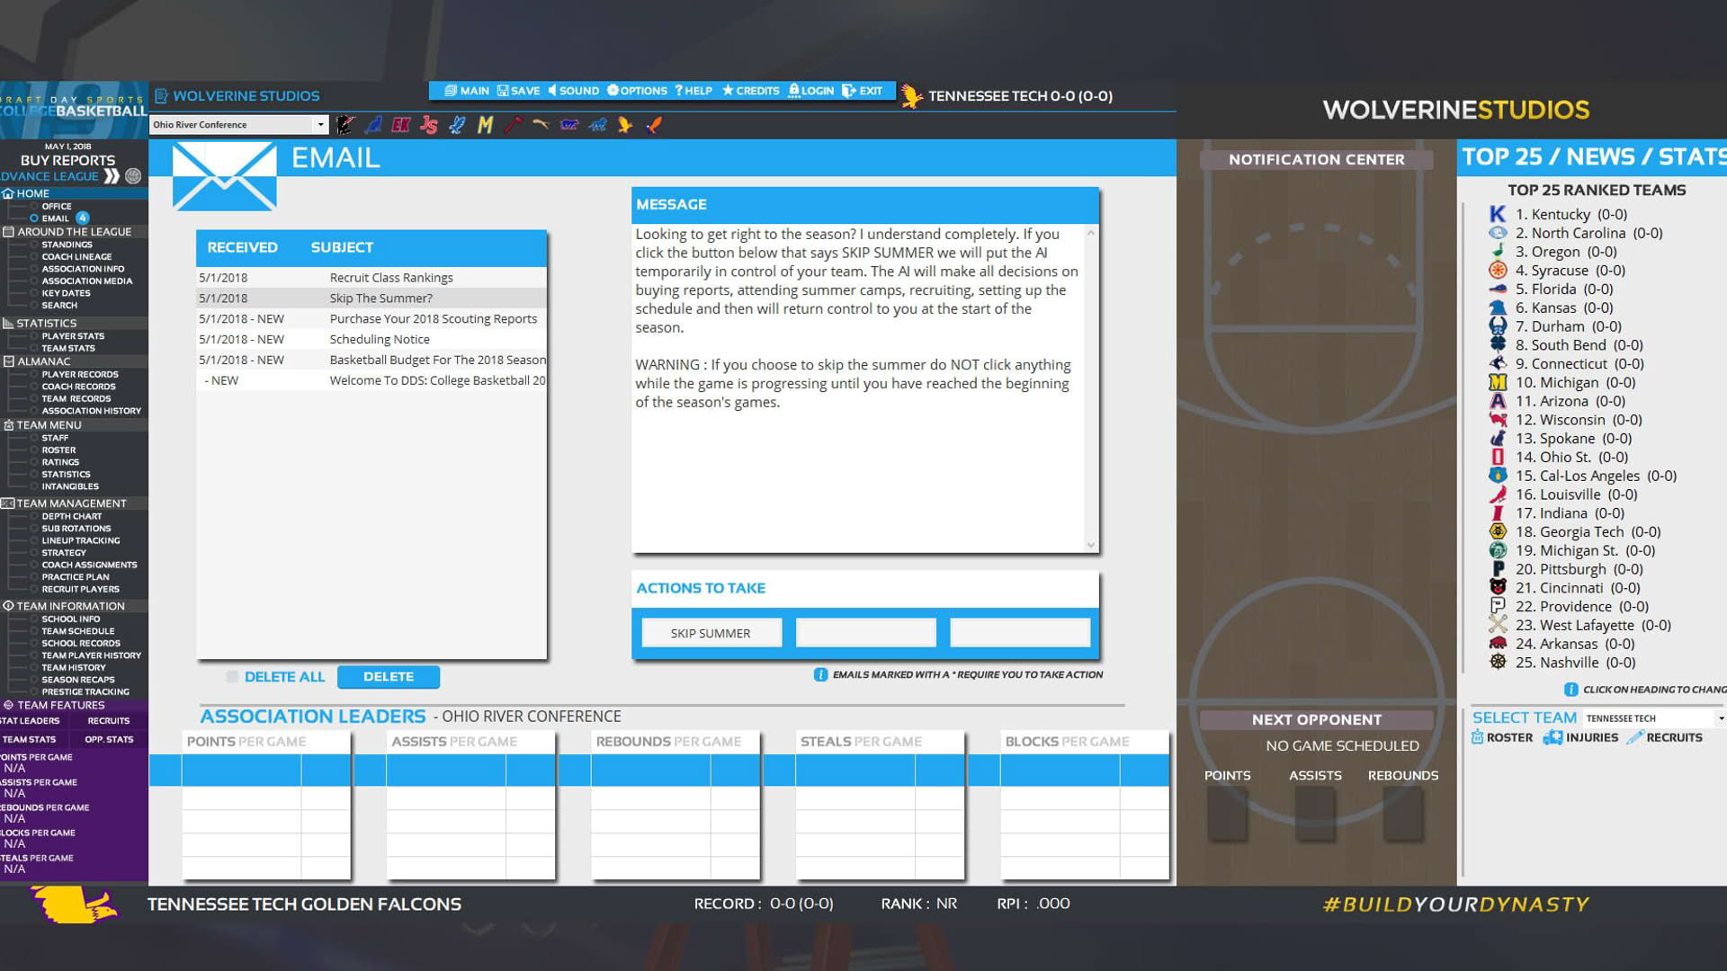Toggle the Delete All checkbox
This screenshot has height=971, width=1727.
[232, 677]
